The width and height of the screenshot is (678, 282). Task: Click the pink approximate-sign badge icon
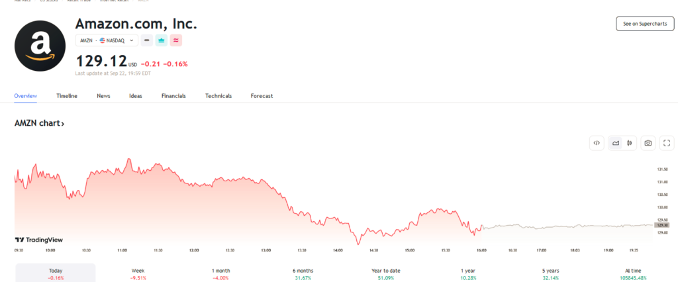pos(176,40)
